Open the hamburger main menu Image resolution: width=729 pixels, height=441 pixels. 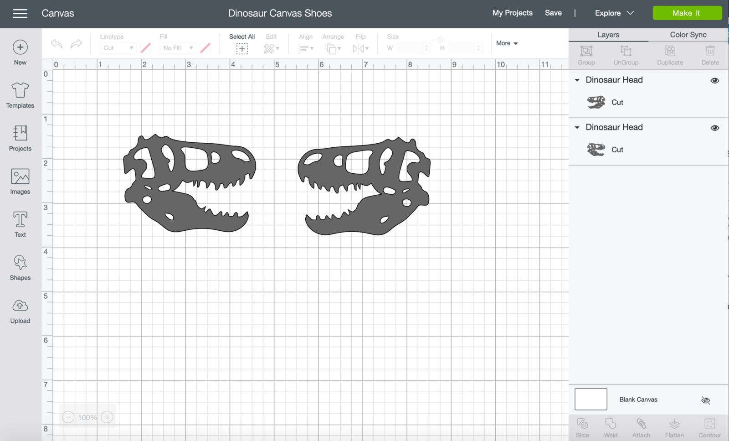click(x=20, y=13)
